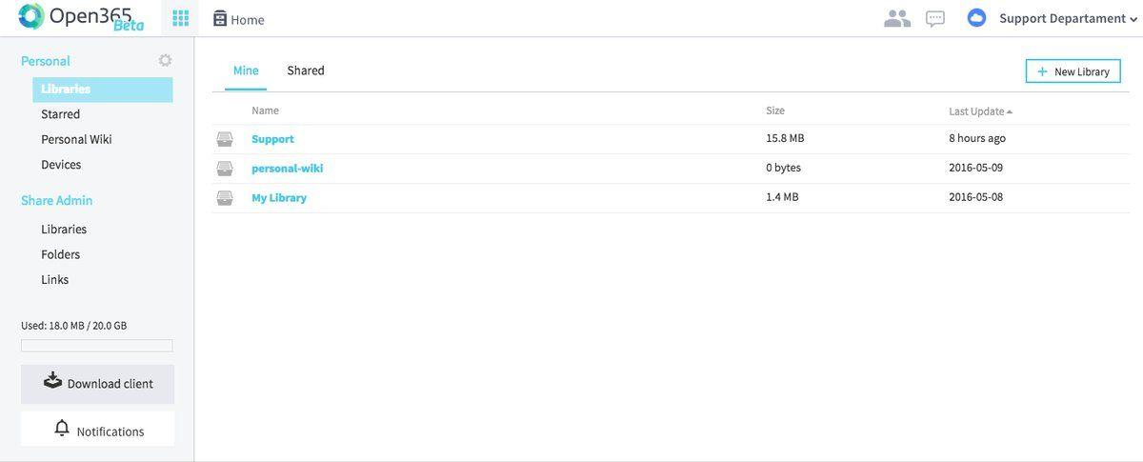Click the Open365 Beta logo

click(x=81, y=17)
